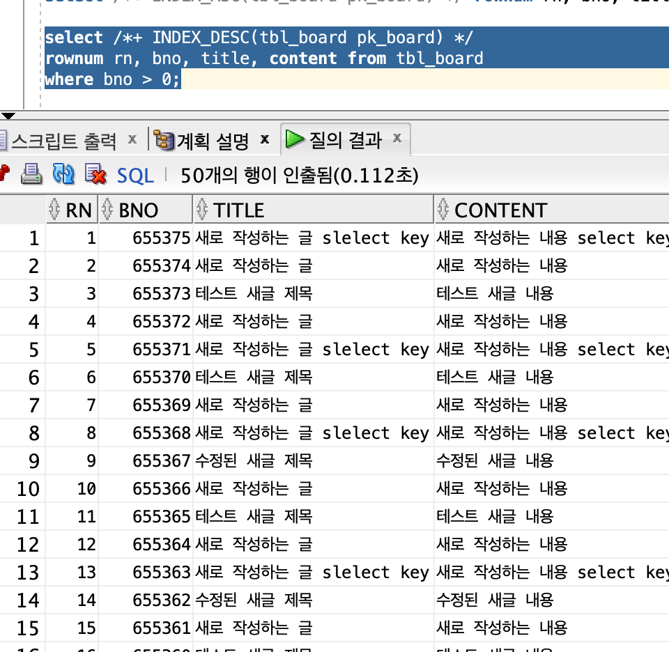This screenshot has width=669, height=652.
Task: Select BNO cell 655365
Action: coord(146,517)
